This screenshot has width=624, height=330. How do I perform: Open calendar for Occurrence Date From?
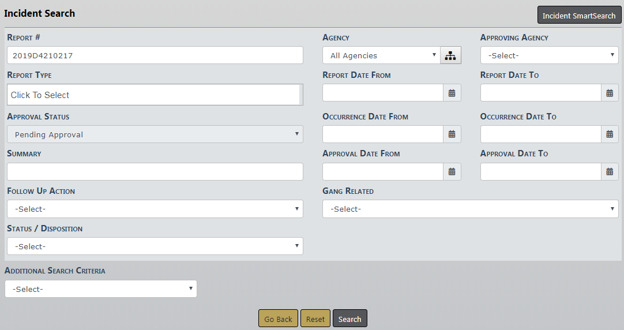(x=452, y=134)
